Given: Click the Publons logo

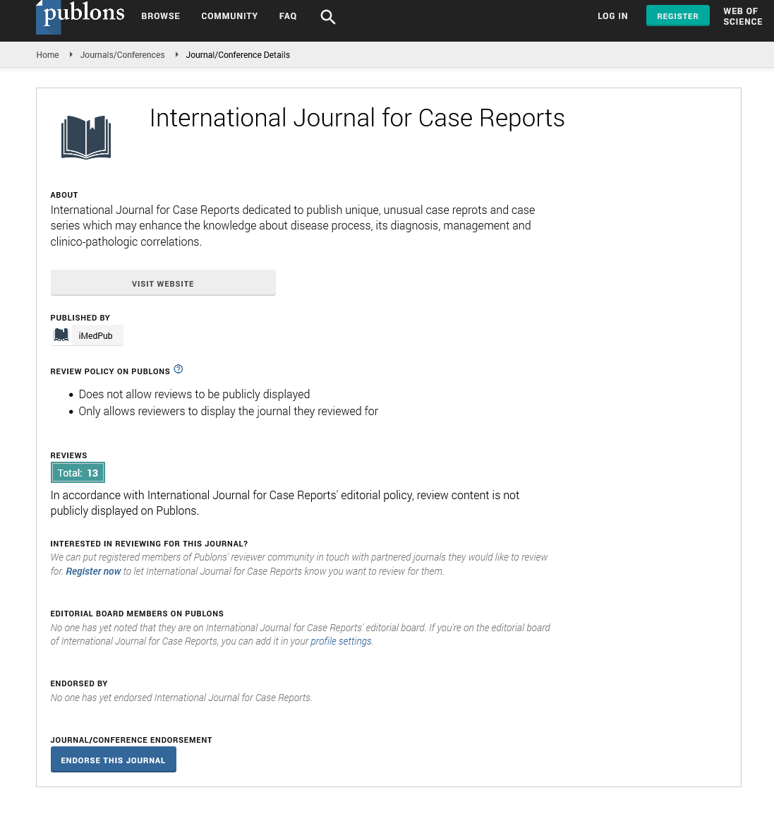Looking at the screenshot, I should 80,16.
